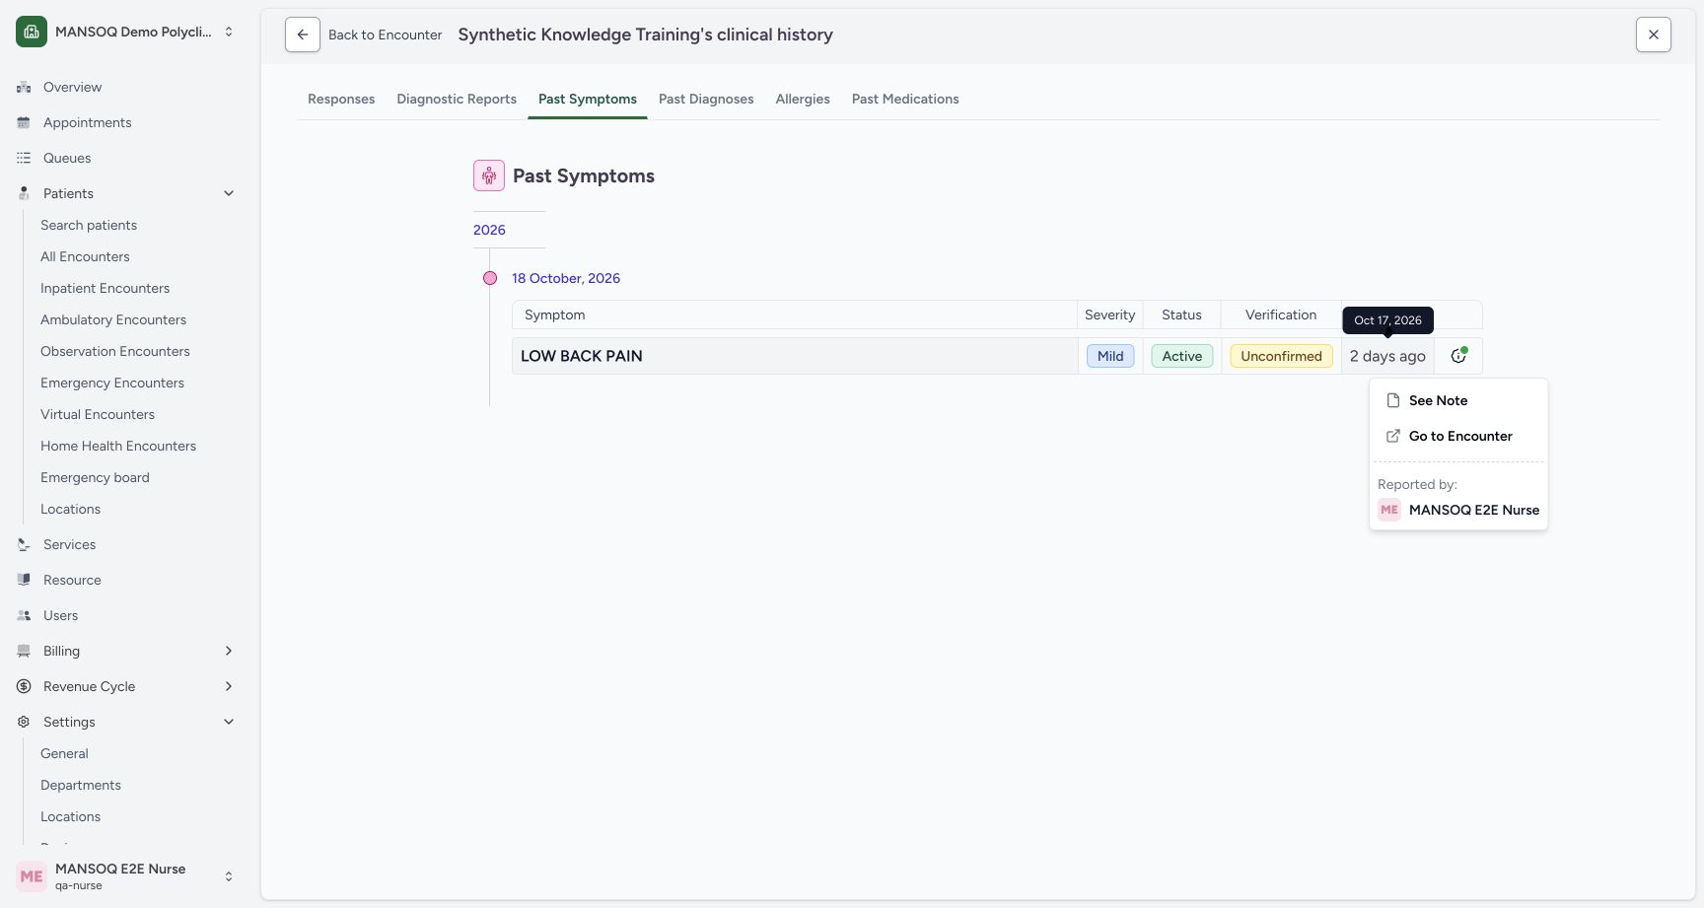
Task: Click the back arrow button
Action: (303, 35)
